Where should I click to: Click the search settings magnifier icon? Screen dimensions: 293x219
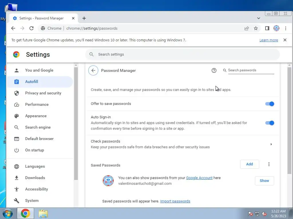coord(91,54)
